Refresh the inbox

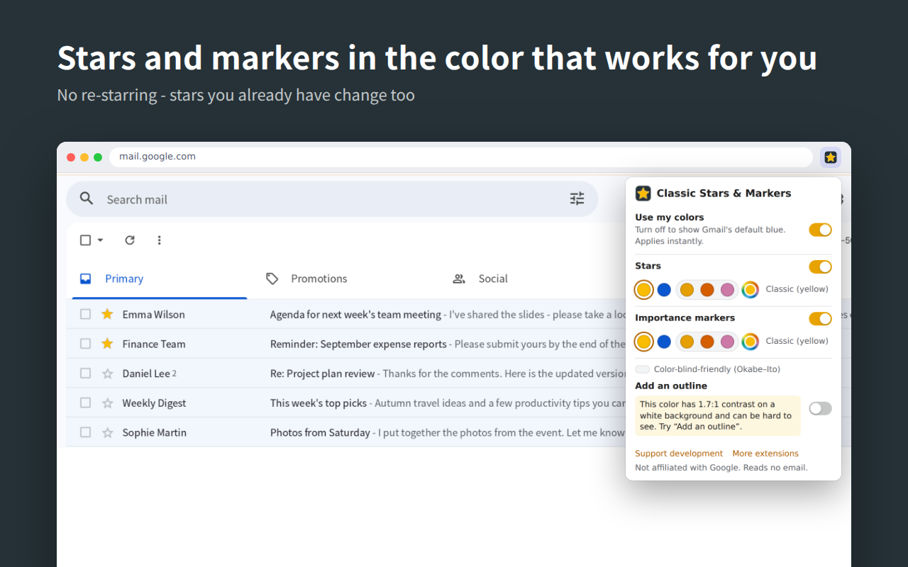tap(130, 240)
